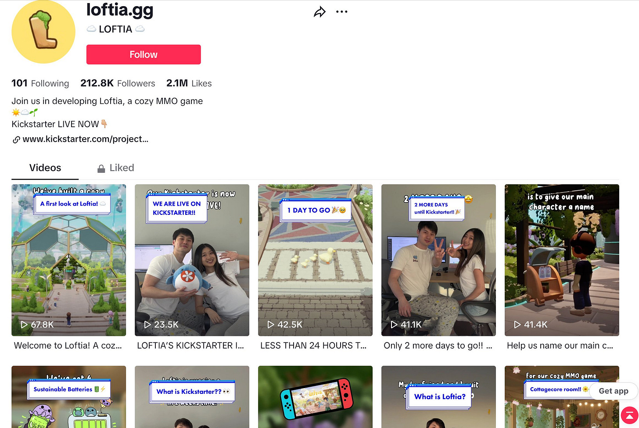Open the Nintendo Switch console video
Image resolution: width=639 pixels, height=428 pixels.
coord(315,397)
